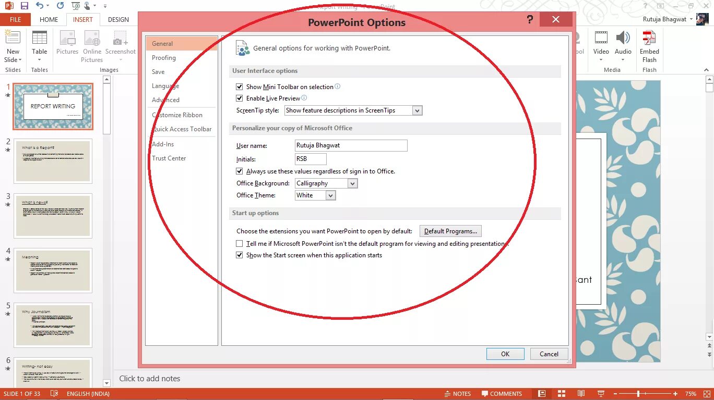
Task: Click the COMMENTS button in status bar
Action: click(502, 394)
